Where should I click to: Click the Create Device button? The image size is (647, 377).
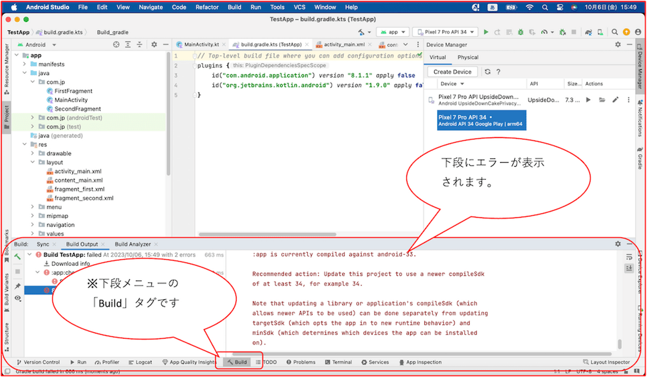pos(452,72)
